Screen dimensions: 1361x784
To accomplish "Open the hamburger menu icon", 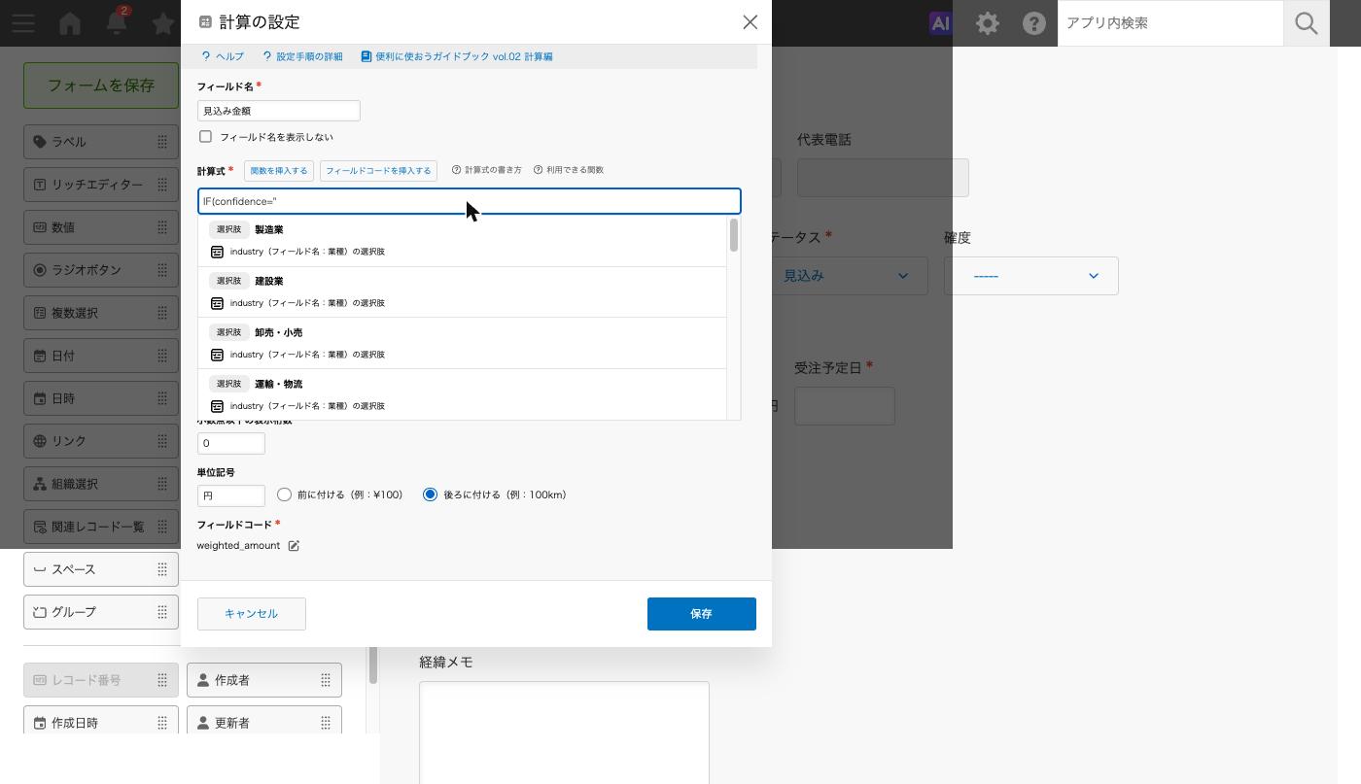I will coord(23,23).
